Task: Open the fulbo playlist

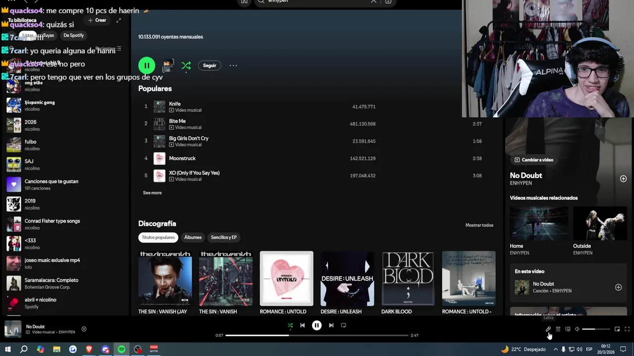Action: click(x=64, y=145)
